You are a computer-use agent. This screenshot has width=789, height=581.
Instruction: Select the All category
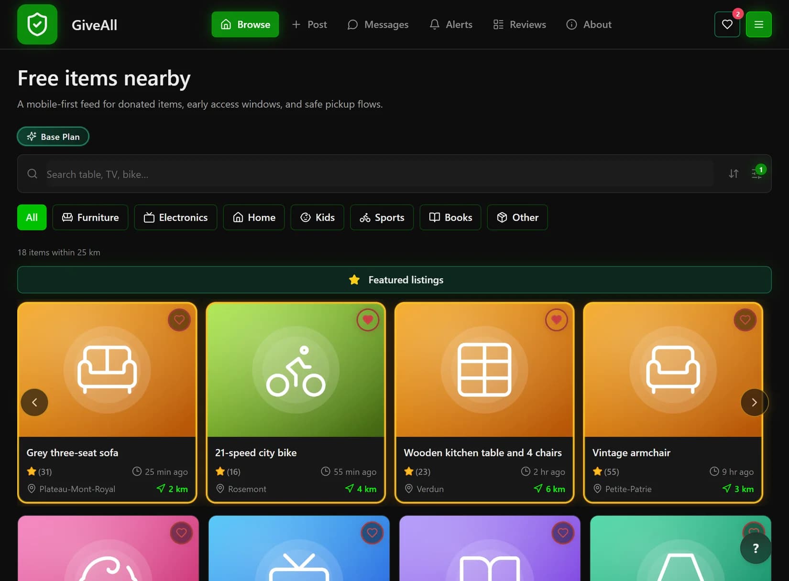32,217
